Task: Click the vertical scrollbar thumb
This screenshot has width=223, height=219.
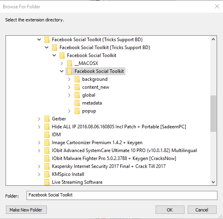Action: coord(213,114)
